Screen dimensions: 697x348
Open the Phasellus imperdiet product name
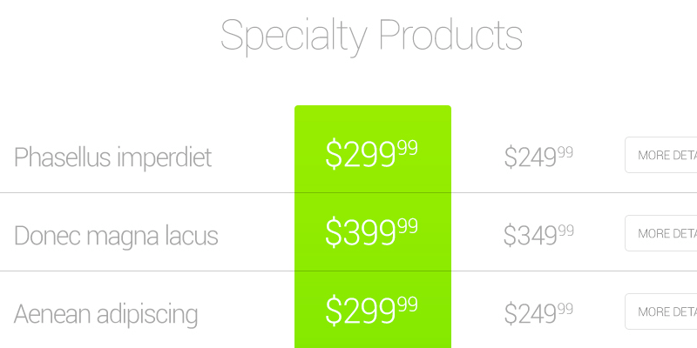coord(112,157)
